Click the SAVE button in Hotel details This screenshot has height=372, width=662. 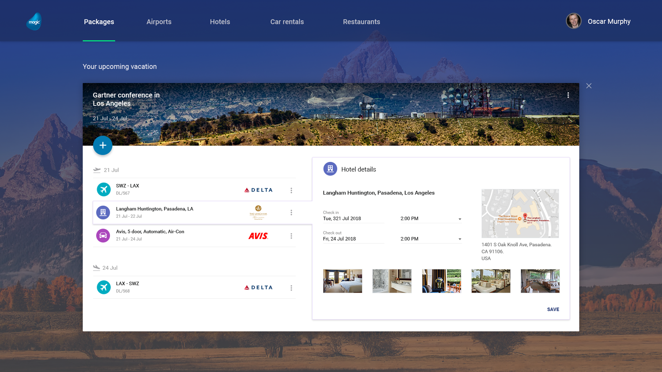pyautogui.click(x=553, y=309)
